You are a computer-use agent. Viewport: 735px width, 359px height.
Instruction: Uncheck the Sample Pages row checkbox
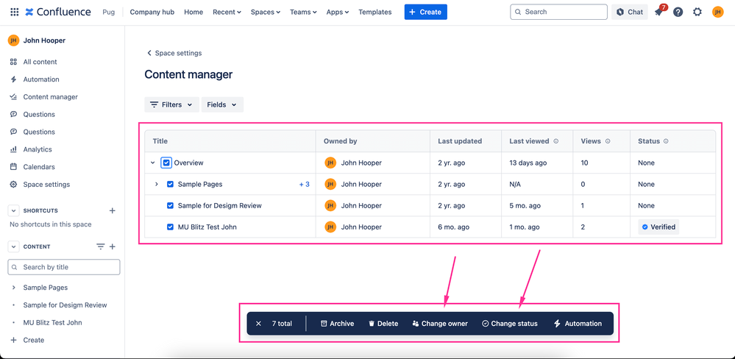[x=171, y=184]
